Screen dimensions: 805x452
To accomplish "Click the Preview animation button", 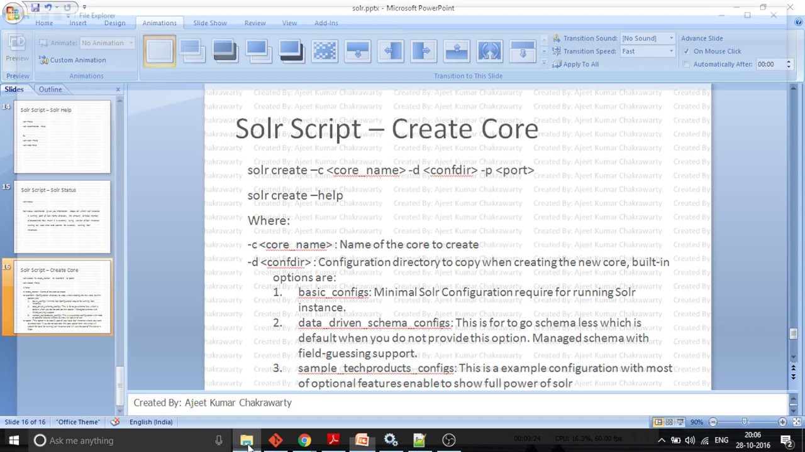I will pos(17,48).
